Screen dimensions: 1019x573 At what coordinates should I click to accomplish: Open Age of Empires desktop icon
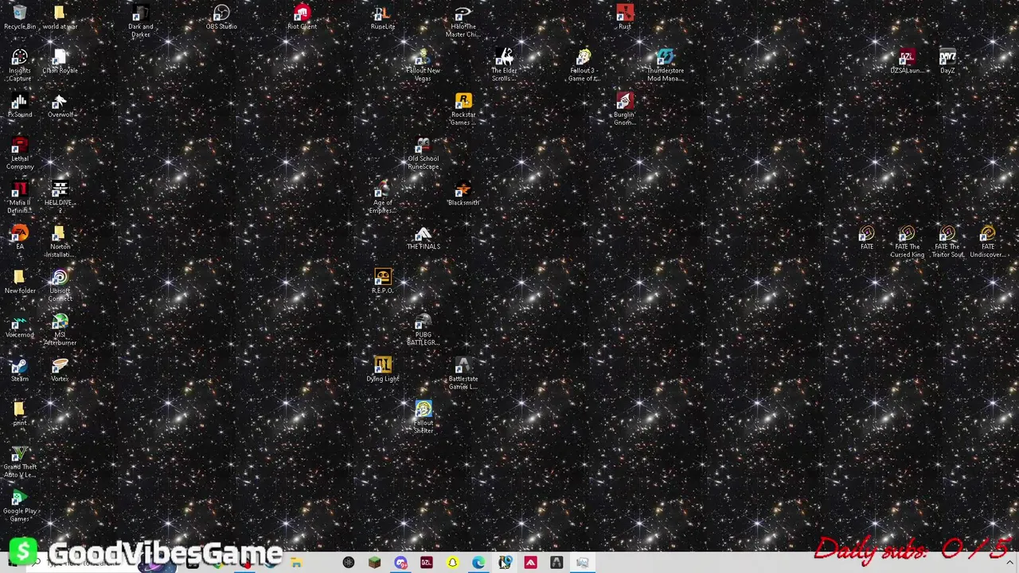(x=383, y=197)
